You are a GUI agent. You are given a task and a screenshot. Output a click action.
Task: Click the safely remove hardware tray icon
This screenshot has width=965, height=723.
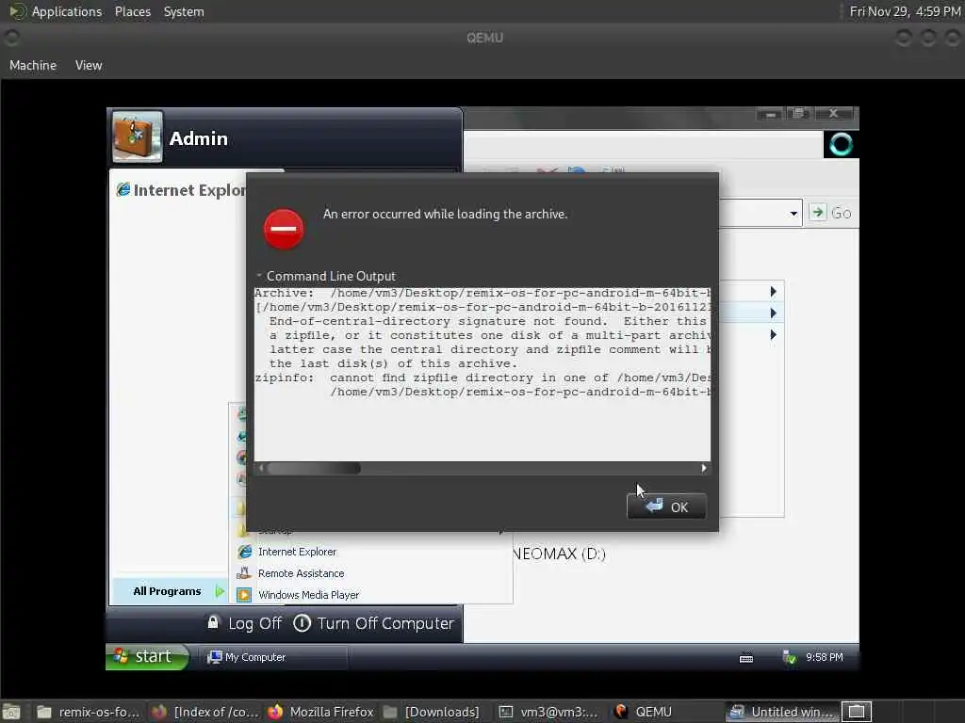pyautogui.click(x=790, y=657)
